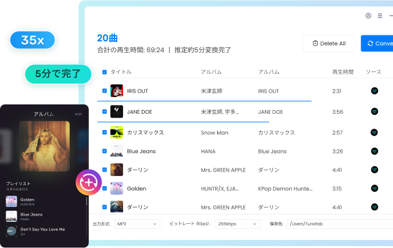Click the large album cover in dark panel
This screenshot has width=393, height=248.
point(45,146)
